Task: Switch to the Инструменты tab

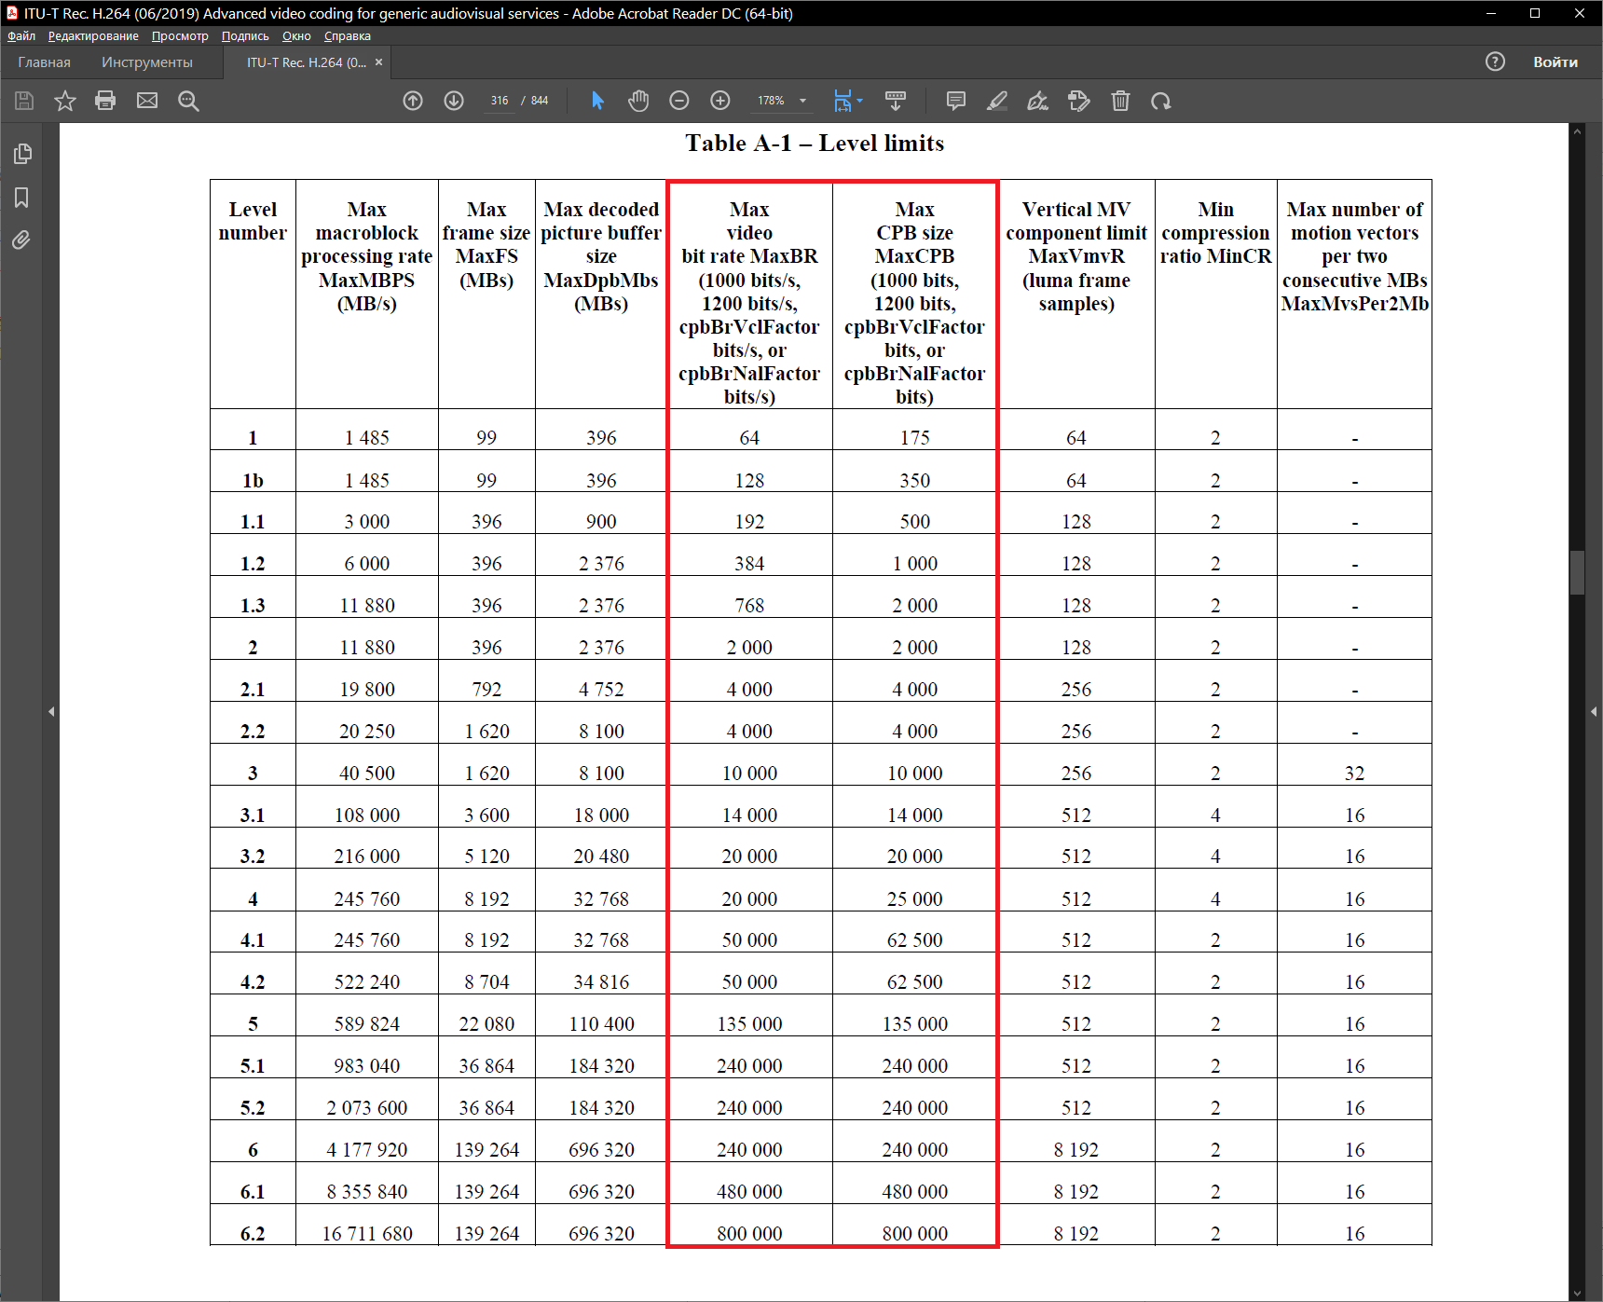Action: click(x=147, y=62)
